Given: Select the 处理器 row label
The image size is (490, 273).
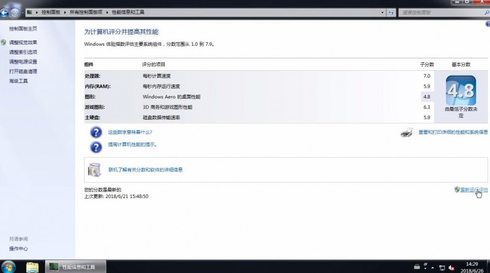Looking at the screenshot, I should pos(92,76).
